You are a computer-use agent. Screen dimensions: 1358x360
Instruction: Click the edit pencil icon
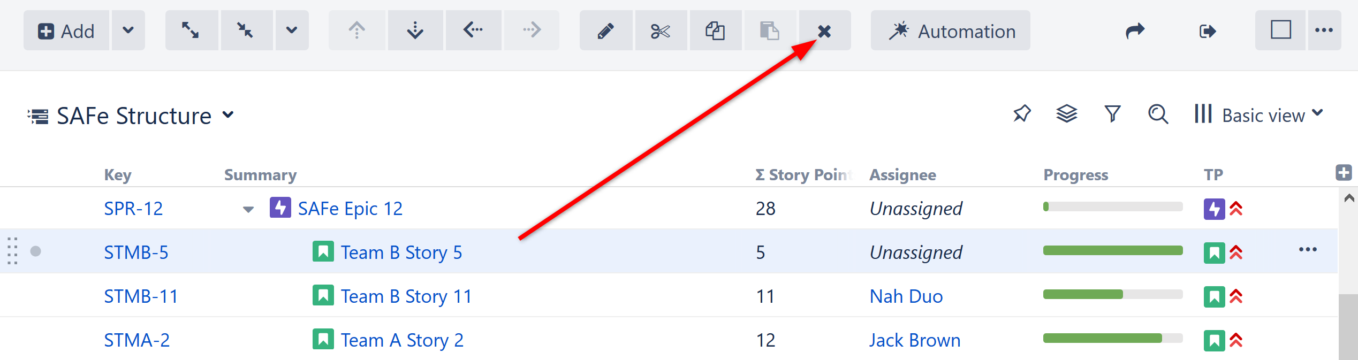click(x=605, y=31)
